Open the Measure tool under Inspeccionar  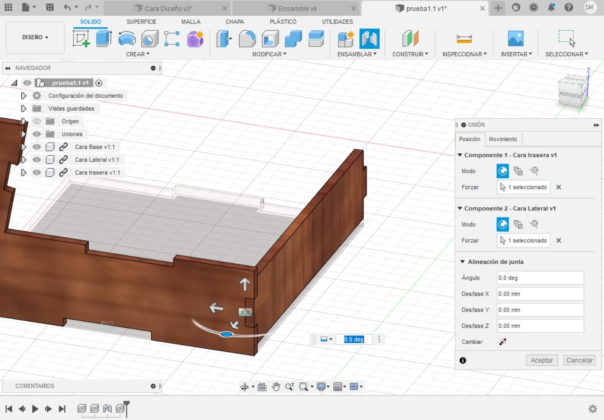(464, 39)
